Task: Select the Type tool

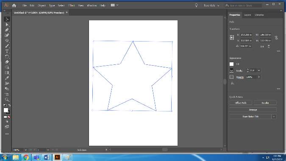Action: (x=7, y=51)
